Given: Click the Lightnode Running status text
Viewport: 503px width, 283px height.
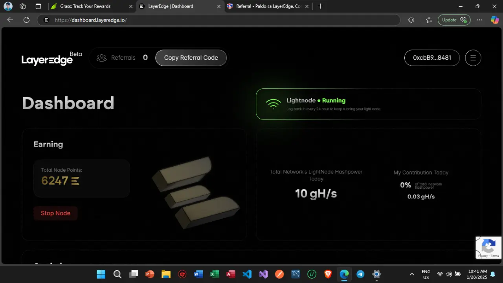Looking at the screenshot, I should tap(316, 101).
